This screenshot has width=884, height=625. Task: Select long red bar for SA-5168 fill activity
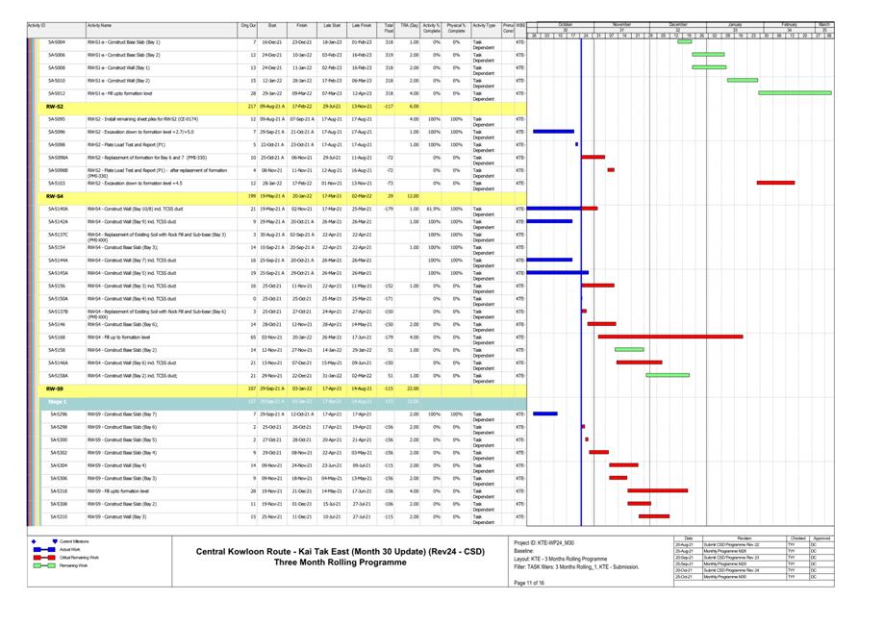(x=669, y=337)
